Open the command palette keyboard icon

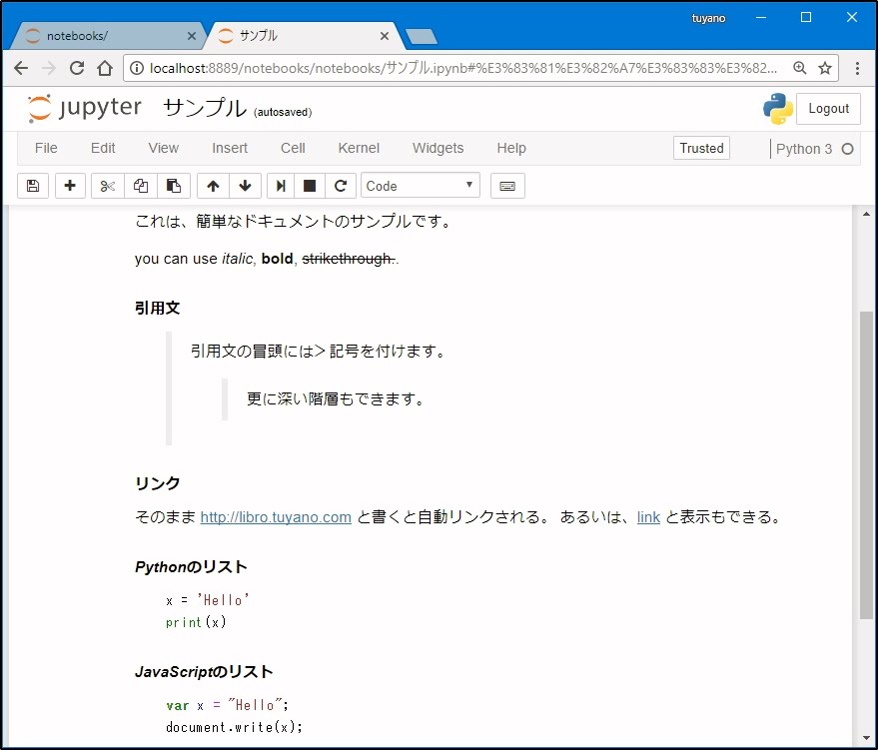507,186
